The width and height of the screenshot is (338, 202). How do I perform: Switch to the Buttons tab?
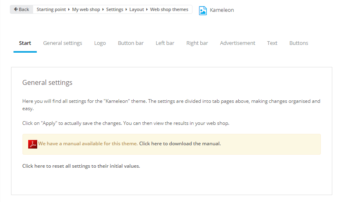(299, 43)
